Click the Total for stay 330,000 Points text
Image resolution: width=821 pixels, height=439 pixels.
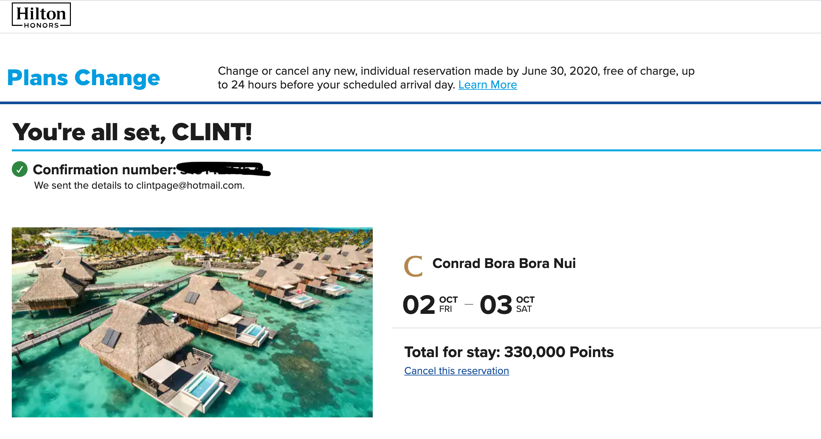(509, 352)
